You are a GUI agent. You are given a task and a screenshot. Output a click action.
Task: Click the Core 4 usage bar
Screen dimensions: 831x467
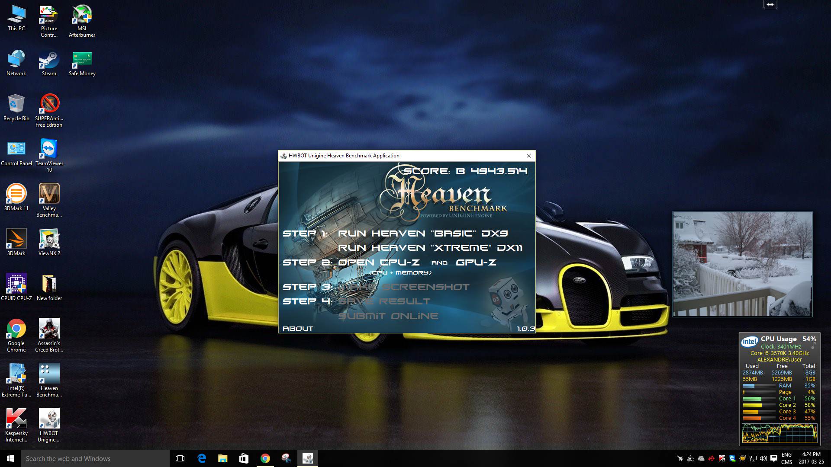[x=759, y=418]
